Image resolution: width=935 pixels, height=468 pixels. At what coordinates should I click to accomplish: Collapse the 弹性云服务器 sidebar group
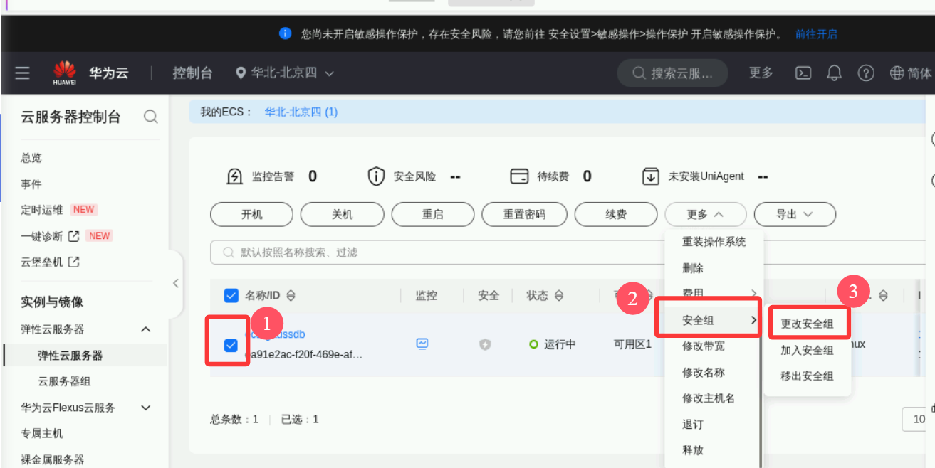pyautogui.click(x=146, y=329)
